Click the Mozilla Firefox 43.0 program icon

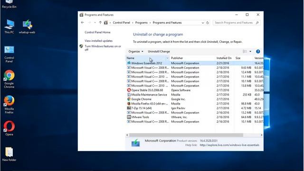tap(129, 104)
